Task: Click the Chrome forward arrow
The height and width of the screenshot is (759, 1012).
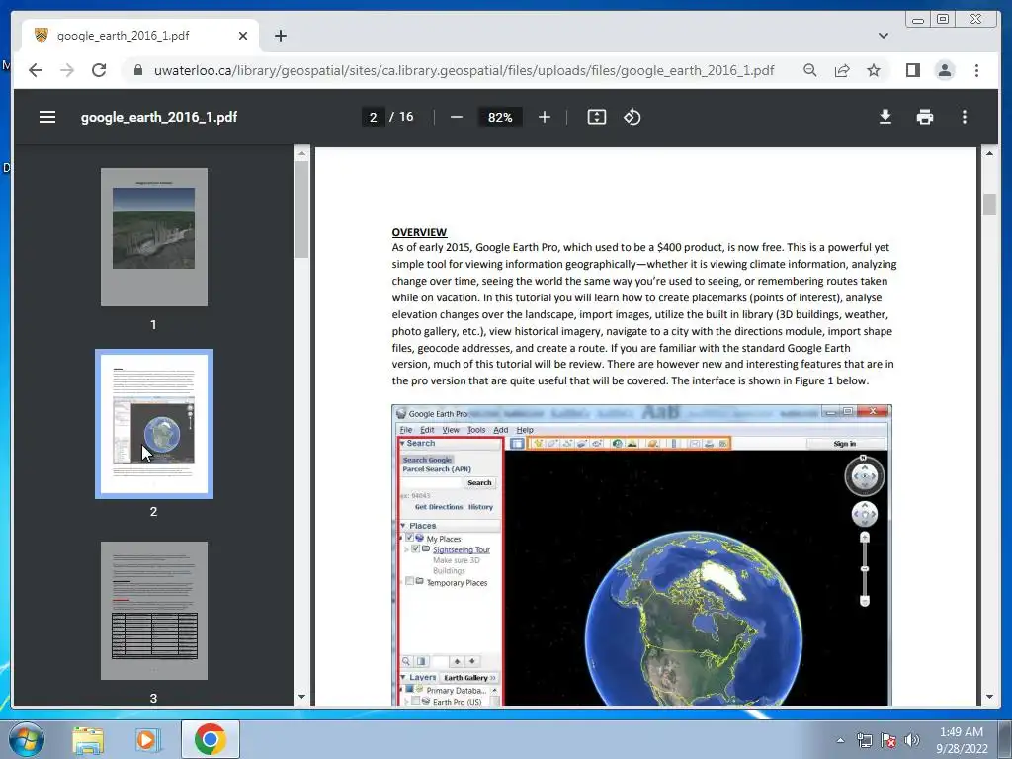Action: click(67, 70)
